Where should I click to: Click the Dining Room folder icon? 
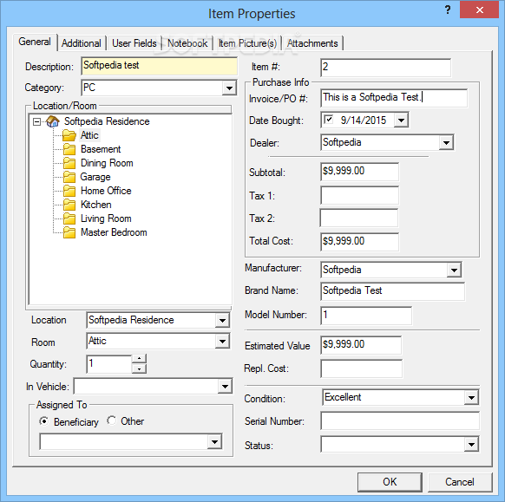(x=69, y=163)
